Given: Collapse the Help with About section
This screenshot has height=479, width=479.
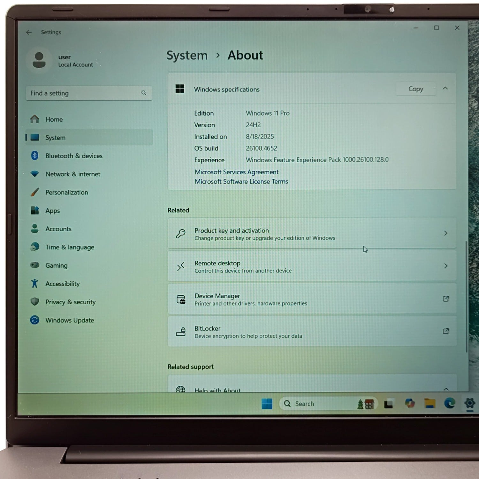Looking at the screenshot, I should (446, 389).
